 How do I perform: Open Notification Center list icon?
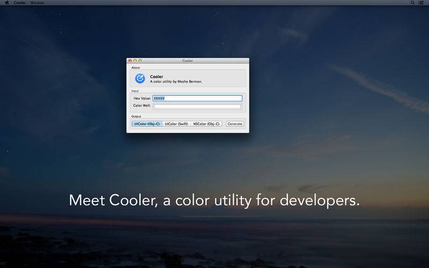coord(421,3)
